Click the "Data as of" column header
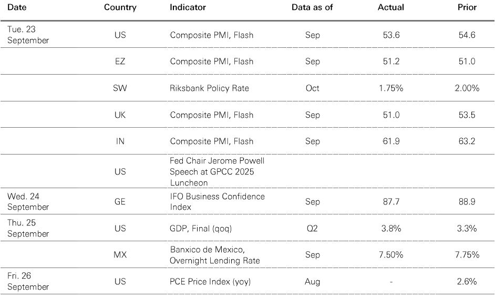The image size is (495, 298). pyautogui.click(x=312, y=7)
